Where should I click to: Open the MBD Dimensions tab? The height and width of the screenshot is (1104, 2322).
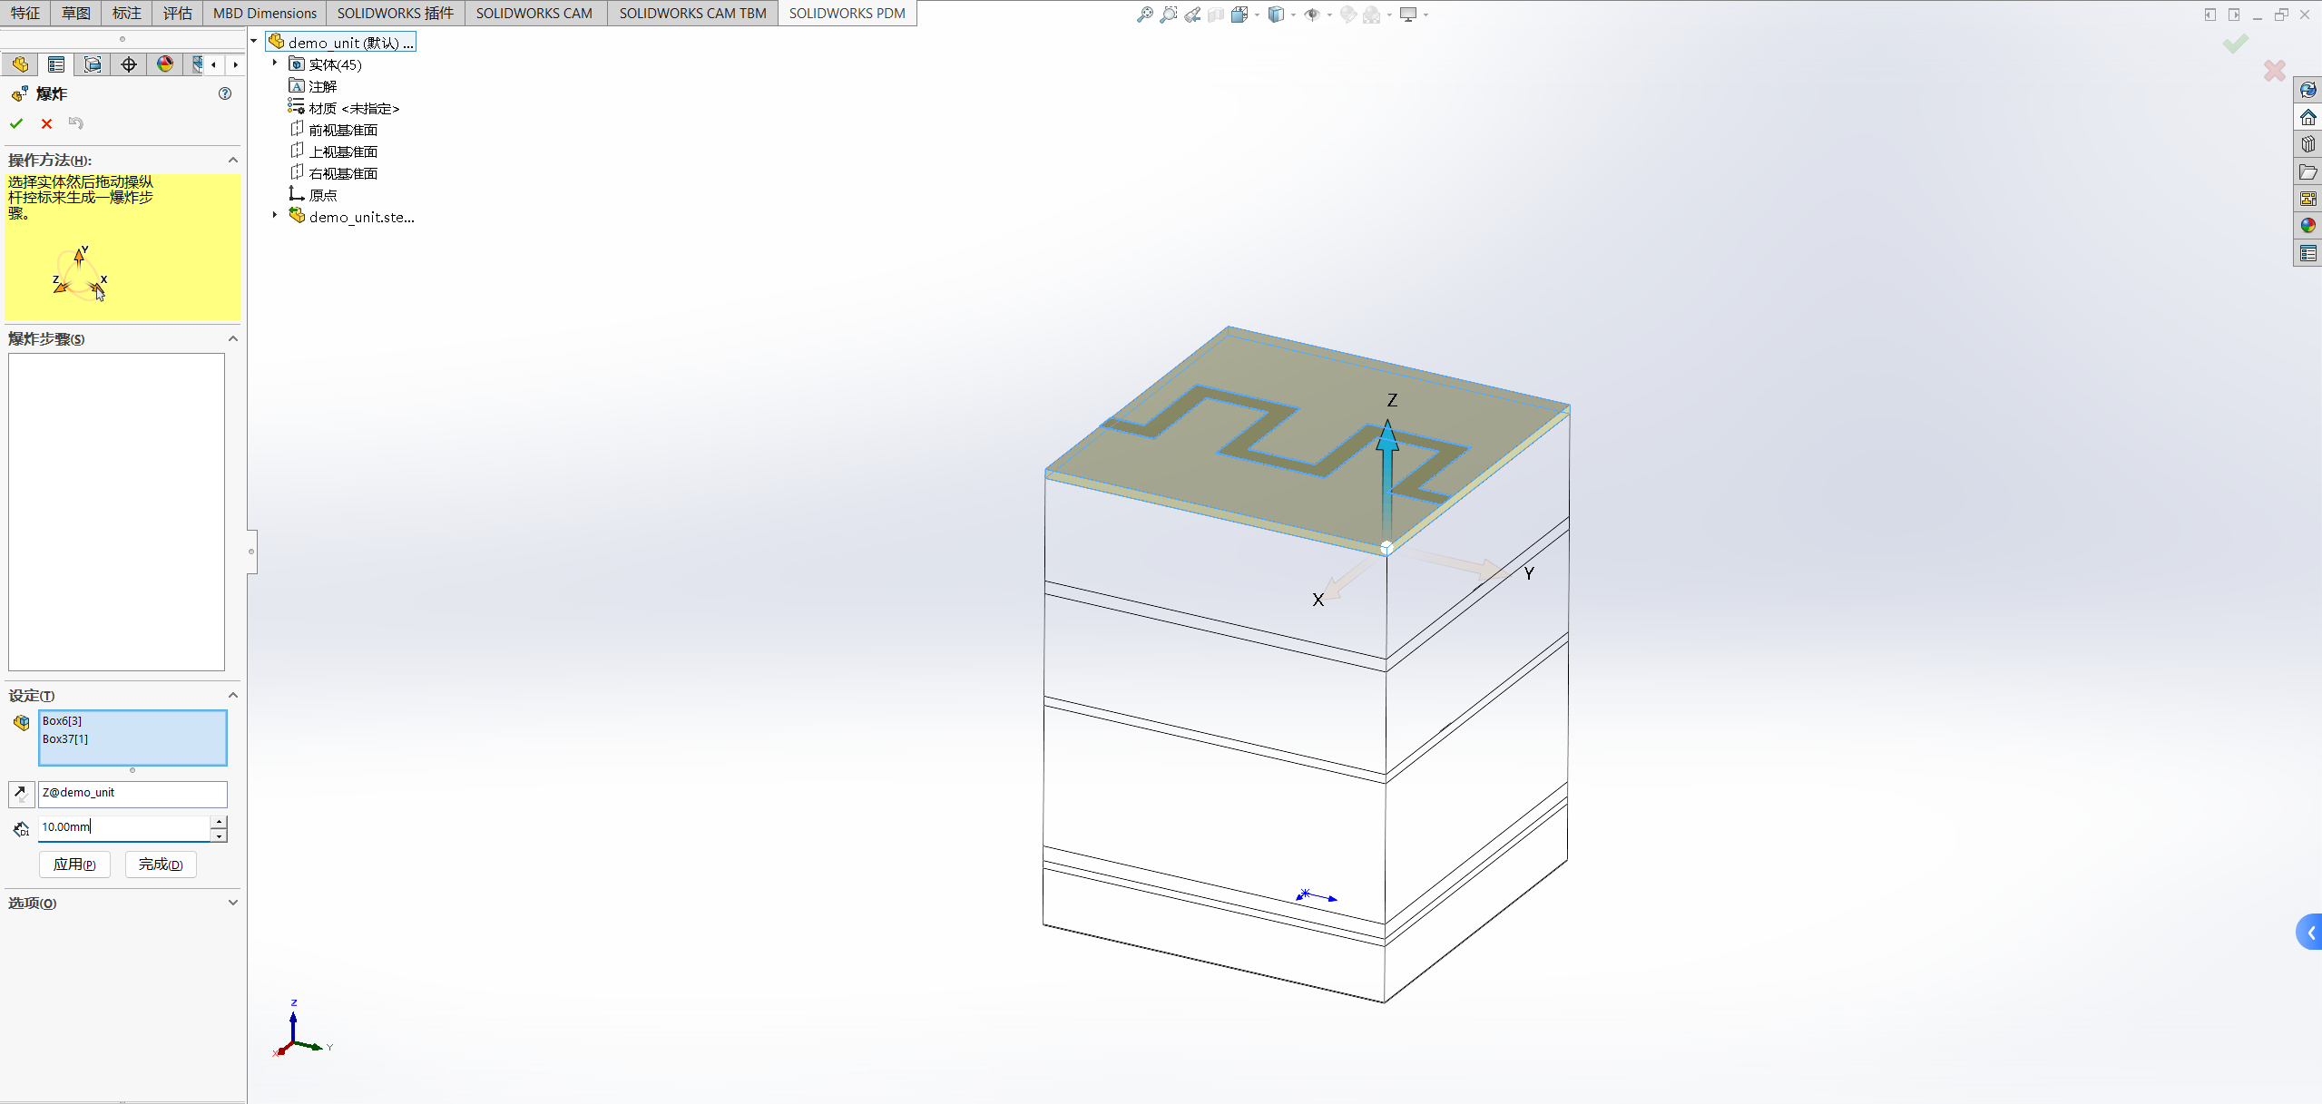(x=265, y=14)
